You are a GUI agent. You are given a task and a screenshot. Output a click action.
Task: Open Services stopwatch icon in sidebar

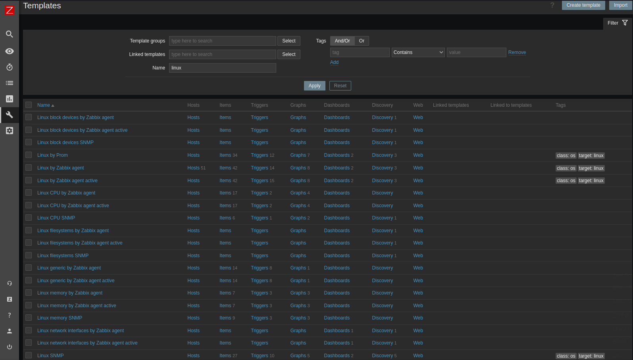tap(10, 67)
